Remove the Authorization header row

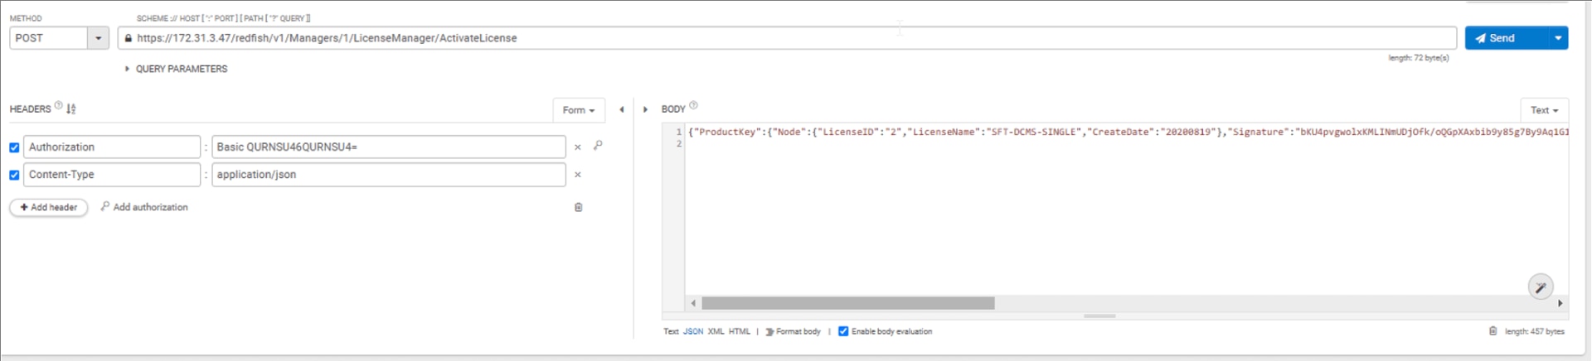(x=578, y=147)
